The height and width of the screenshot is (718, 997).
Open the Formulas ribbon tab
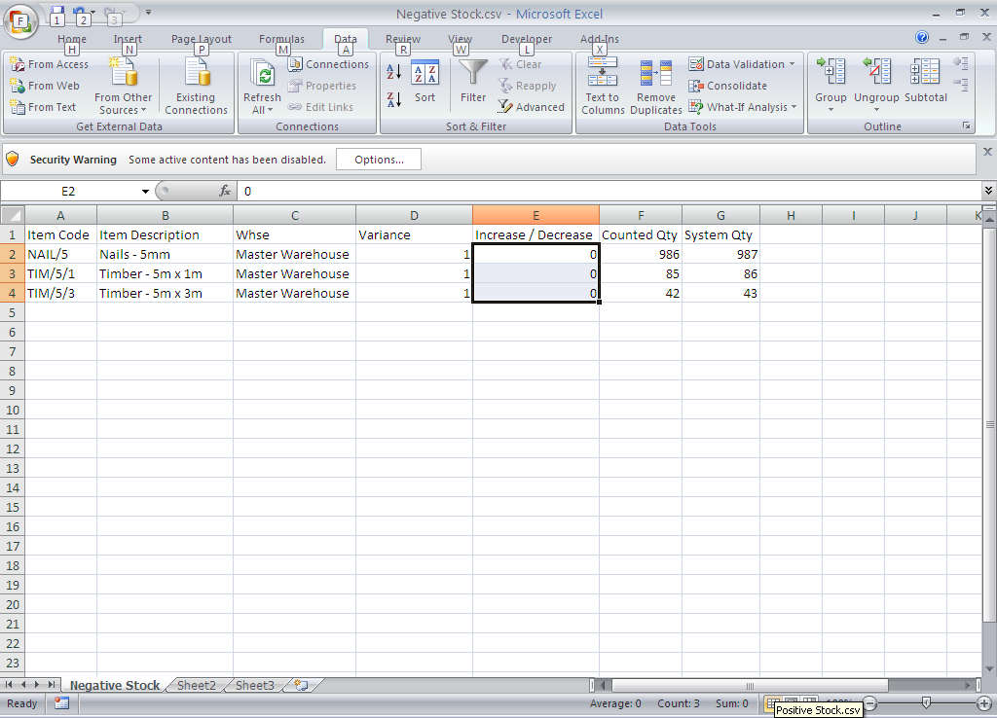[281, 39]
